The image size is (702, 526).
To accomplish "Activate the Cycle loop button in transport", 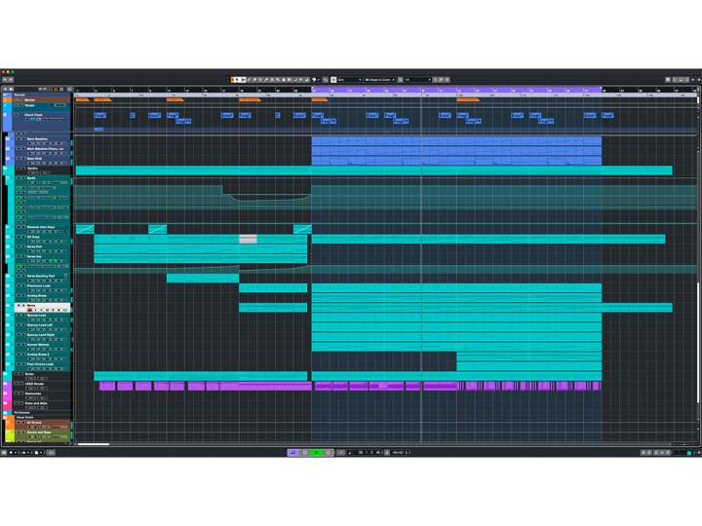I will [x=292, y=453].
